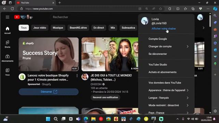The width and height of the screenshot is (219, 123).
Task: Select the Subnautica filter chip
Action: point(128,28)
